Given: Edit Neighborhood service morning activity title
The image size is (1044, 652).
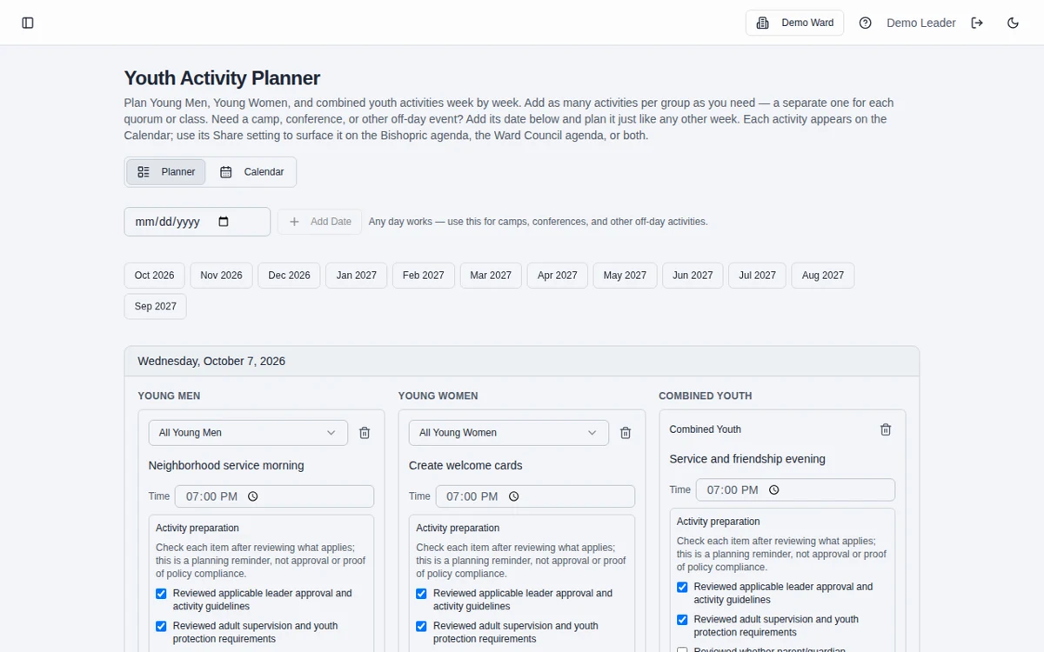Looking at the screenshot, I should tap(226, 466).
